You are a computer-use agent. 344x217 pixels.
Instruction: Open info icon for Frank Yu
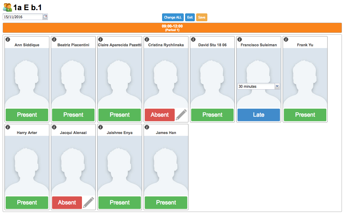click(286, 39)
